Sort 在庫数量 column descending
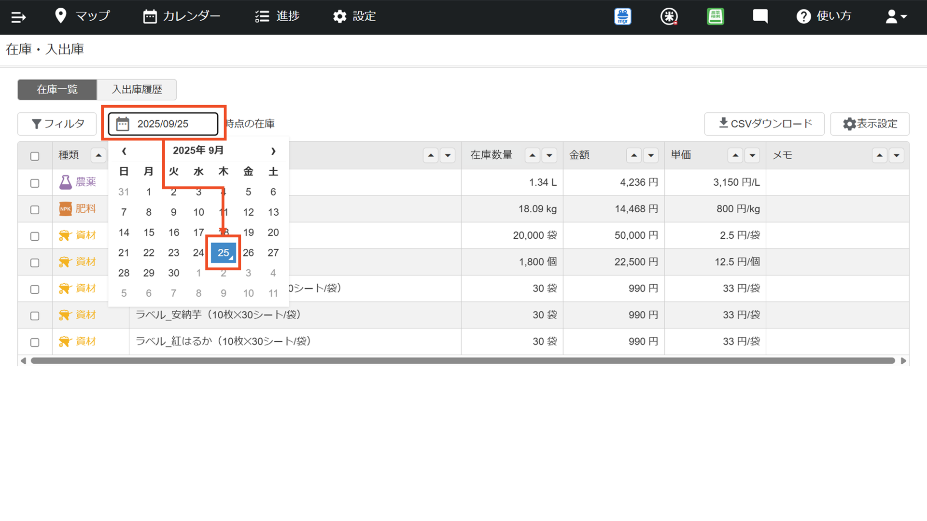Image resolution: width=927 pixels, height=521 pixels. tap(549, 155)
